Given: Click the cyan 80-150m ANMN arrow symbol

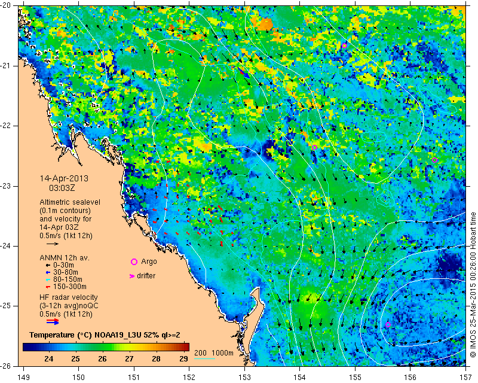Looking at the screenshot, I should pyautogui.click(x=48, y=279).
